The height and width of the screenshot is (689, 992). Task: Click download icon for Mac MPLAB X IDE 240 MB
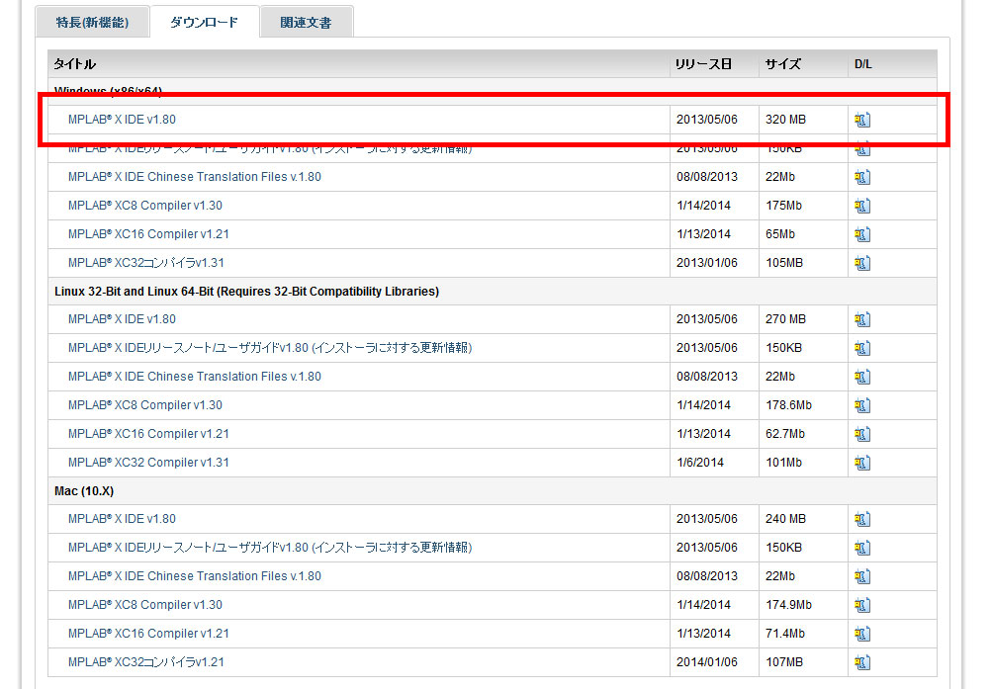point(862,519)
